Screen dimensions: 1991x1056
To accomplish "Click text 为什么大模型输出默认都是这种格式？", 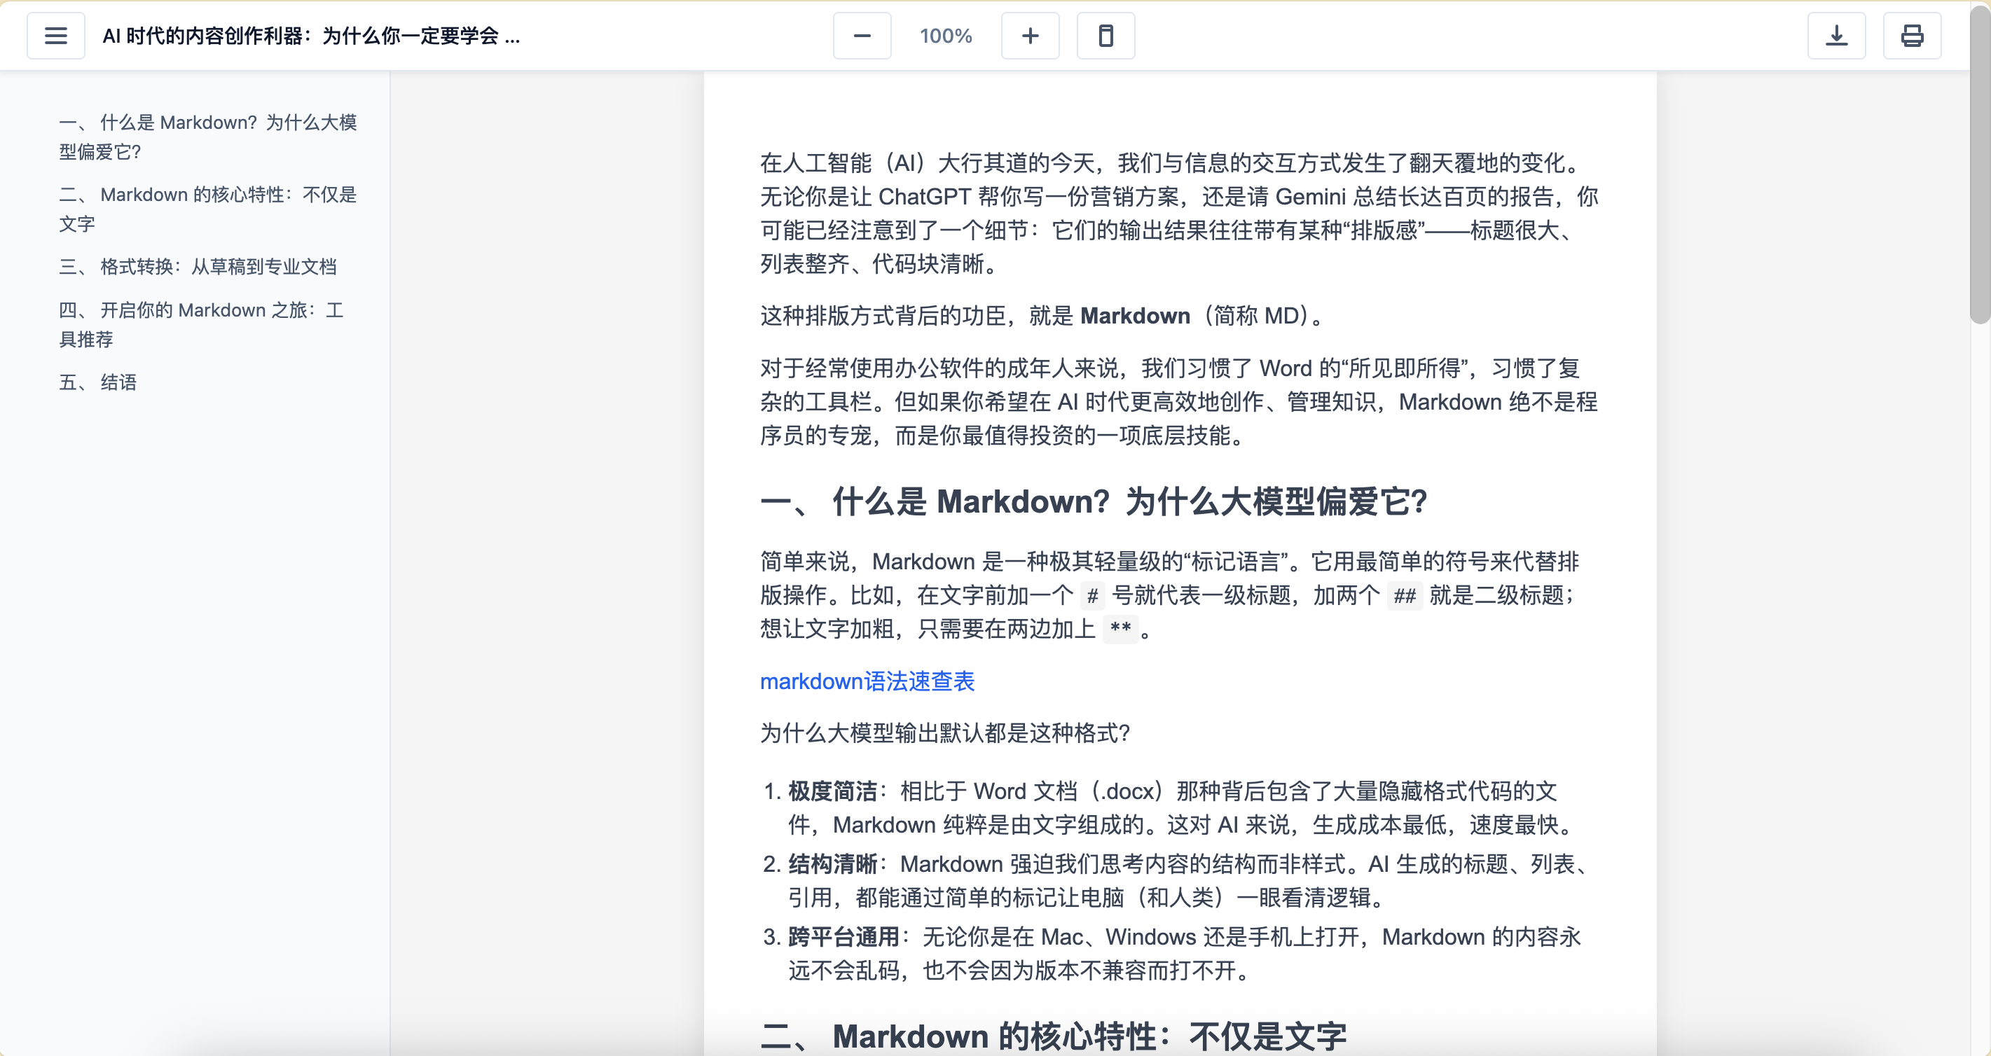I will [944, 732].
